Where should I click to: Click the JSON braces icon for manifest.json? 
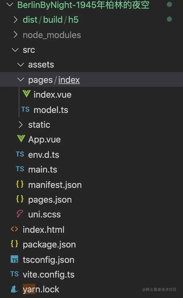point(20,184)
